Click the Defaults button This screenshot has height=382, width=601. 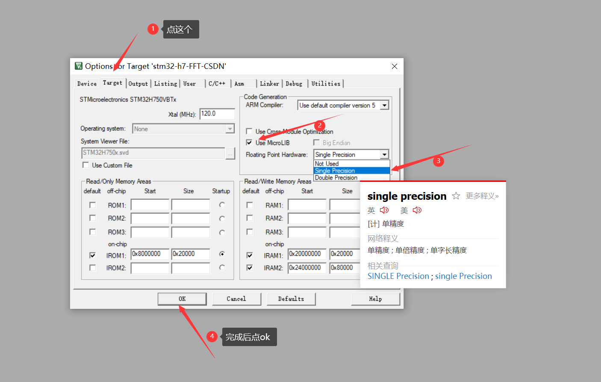point(291,299)
